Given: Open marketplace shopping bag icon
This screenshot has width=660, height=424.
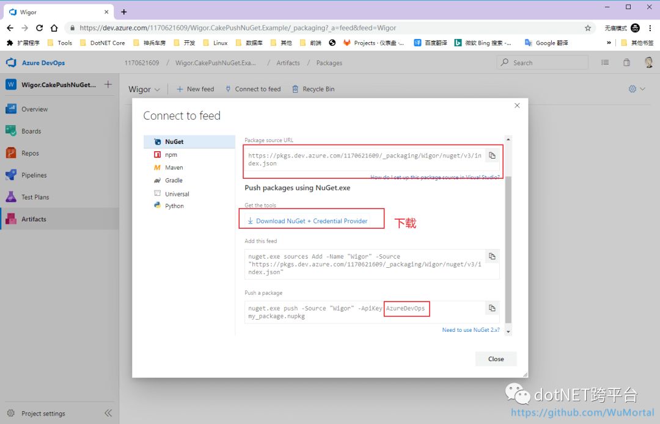Looking at the screenshot, I should [627, 63].
